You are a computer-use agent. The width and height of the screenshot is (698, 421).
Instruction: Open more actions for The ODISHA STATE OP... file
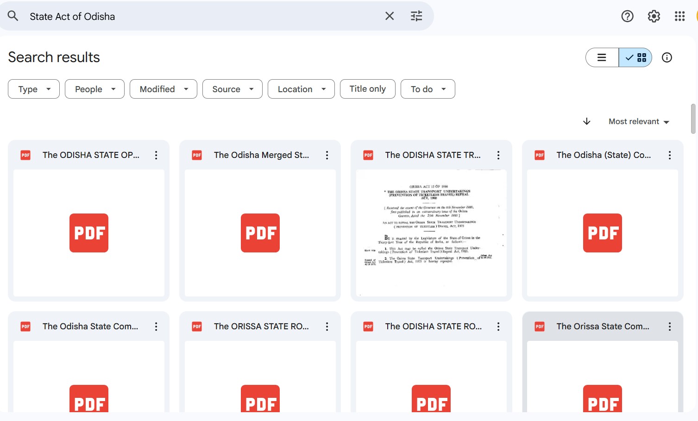point(156,155)
